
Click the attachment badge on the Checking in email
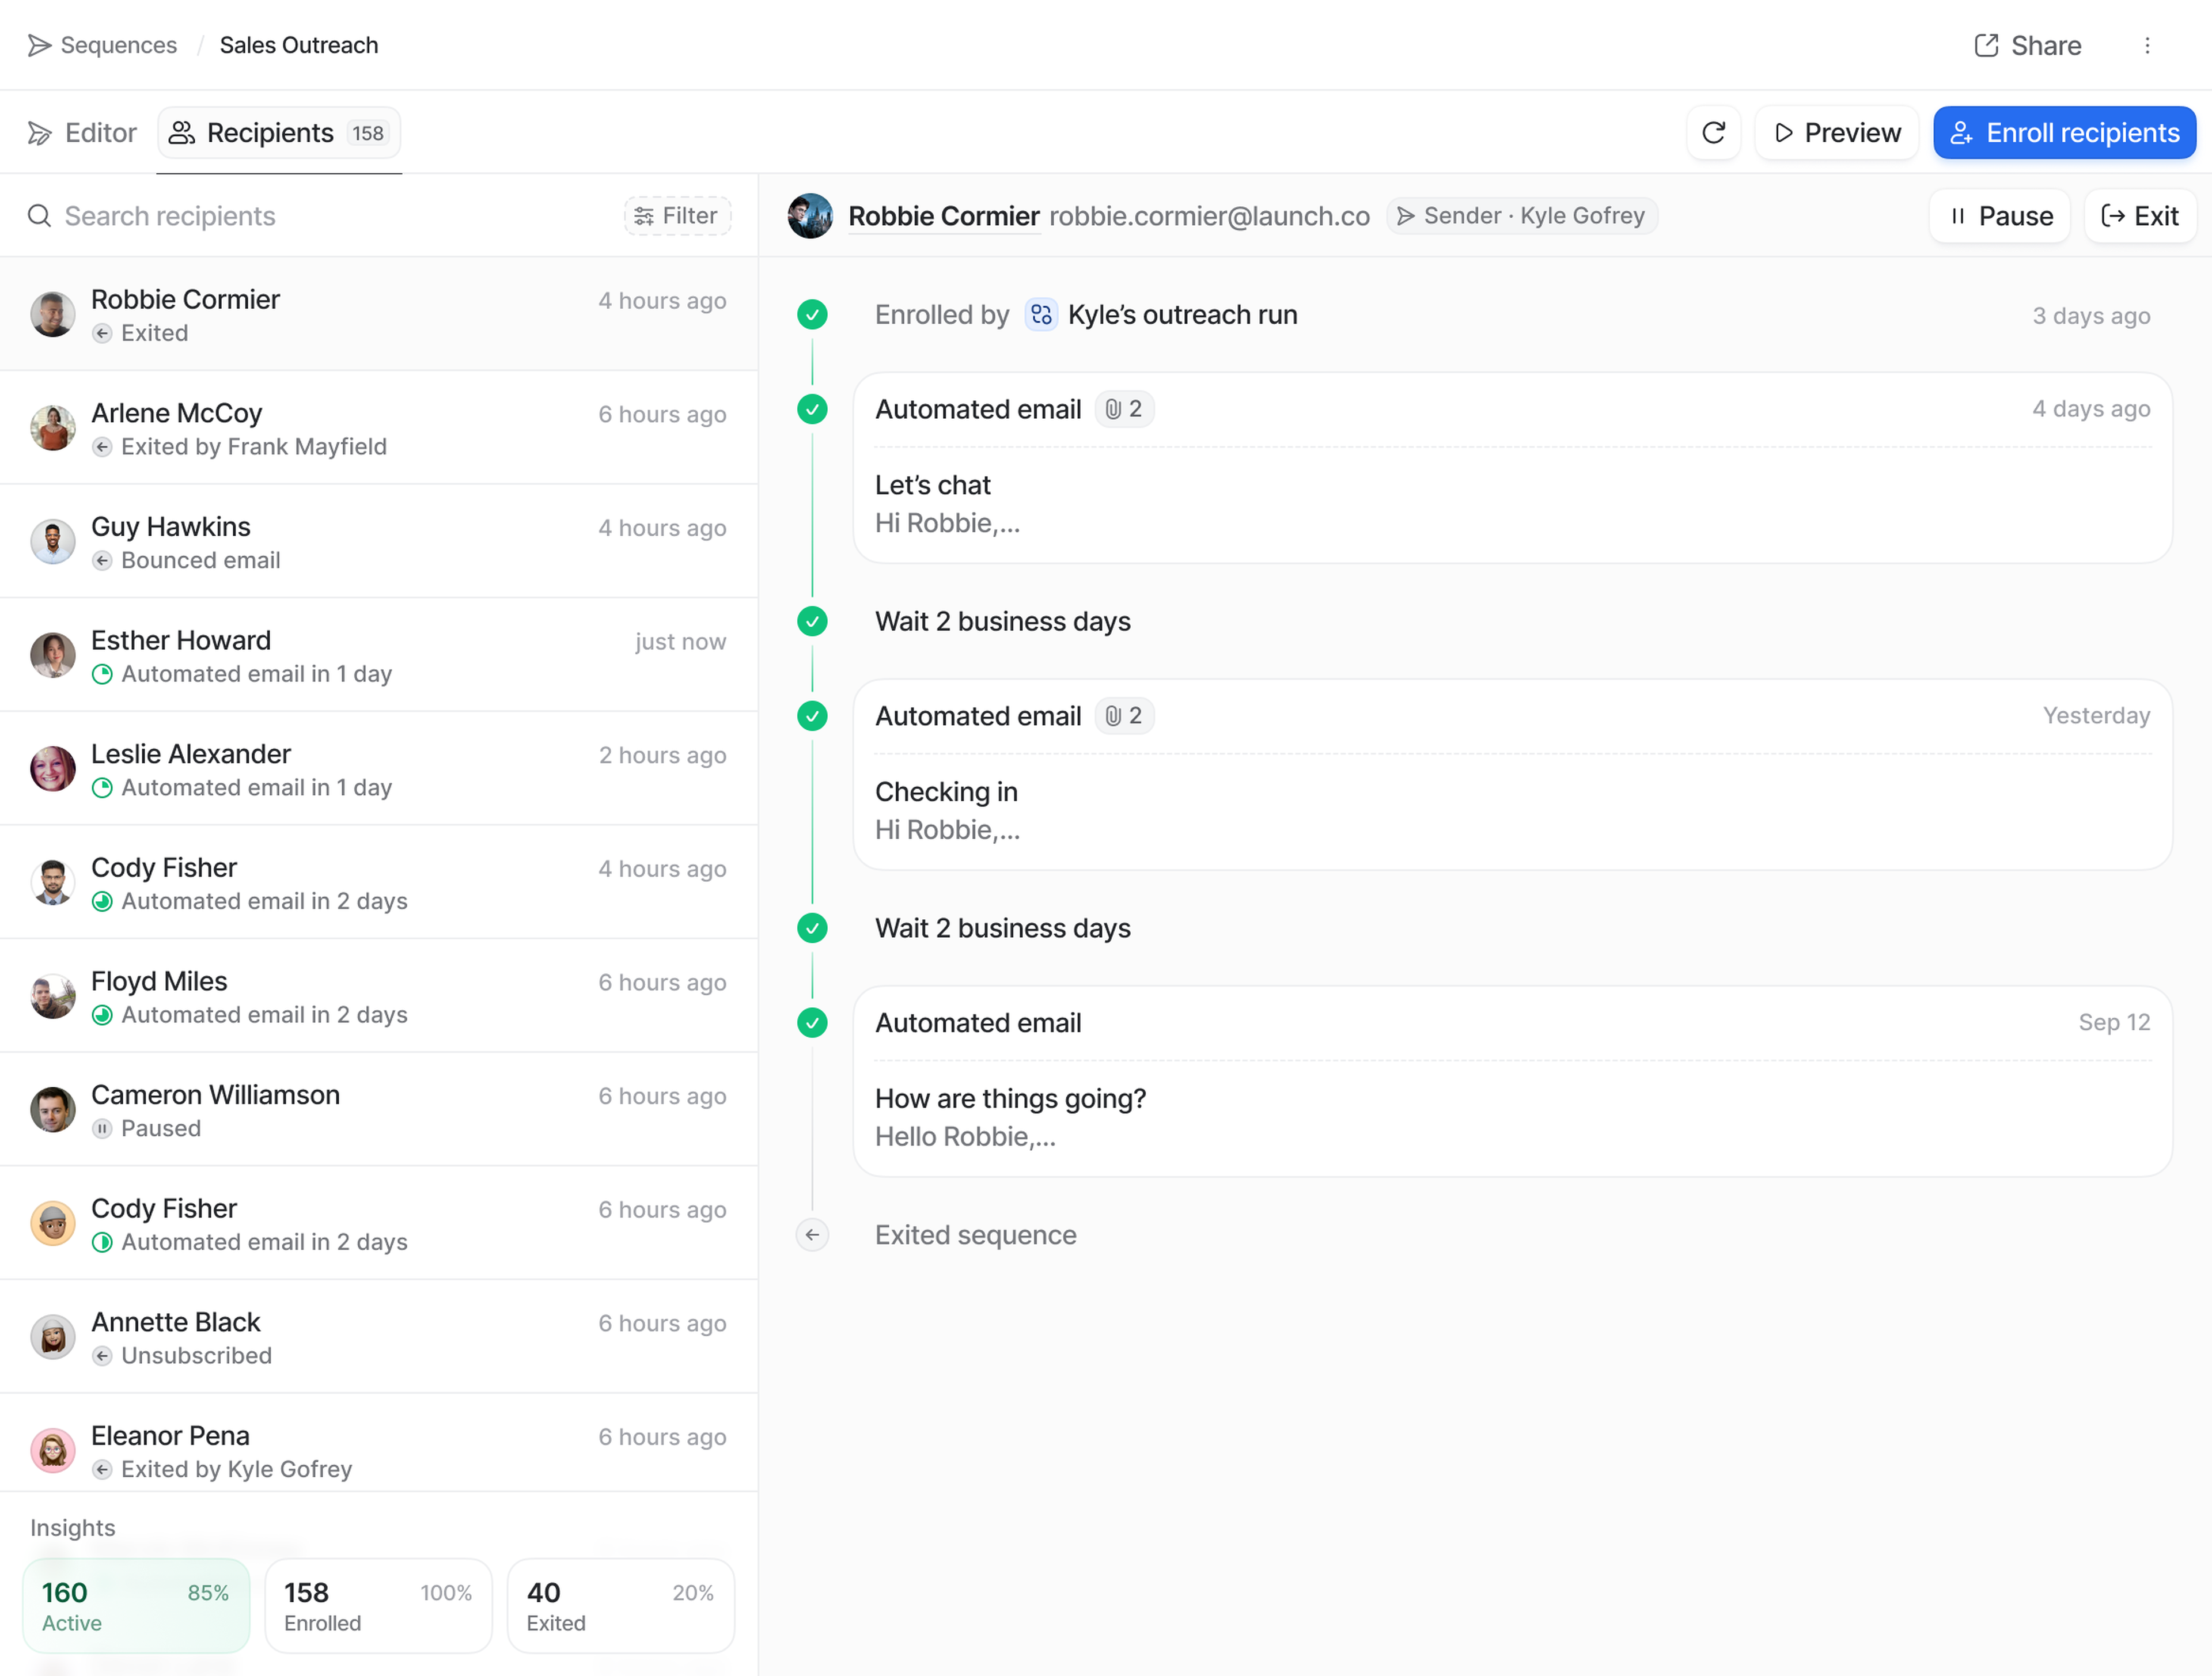click(x=1124, y=716)
